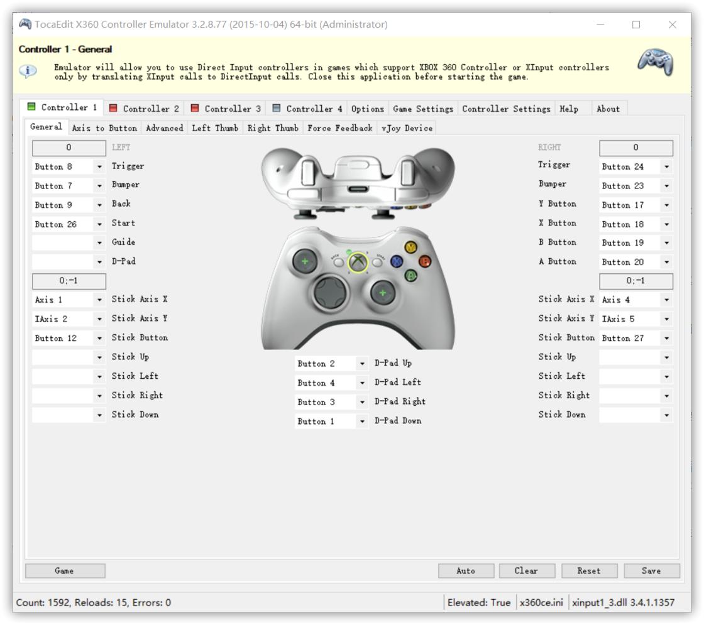Click the left trigger value field showing 0
Viewport: 704px width, 625px height.
pos(69,148)
